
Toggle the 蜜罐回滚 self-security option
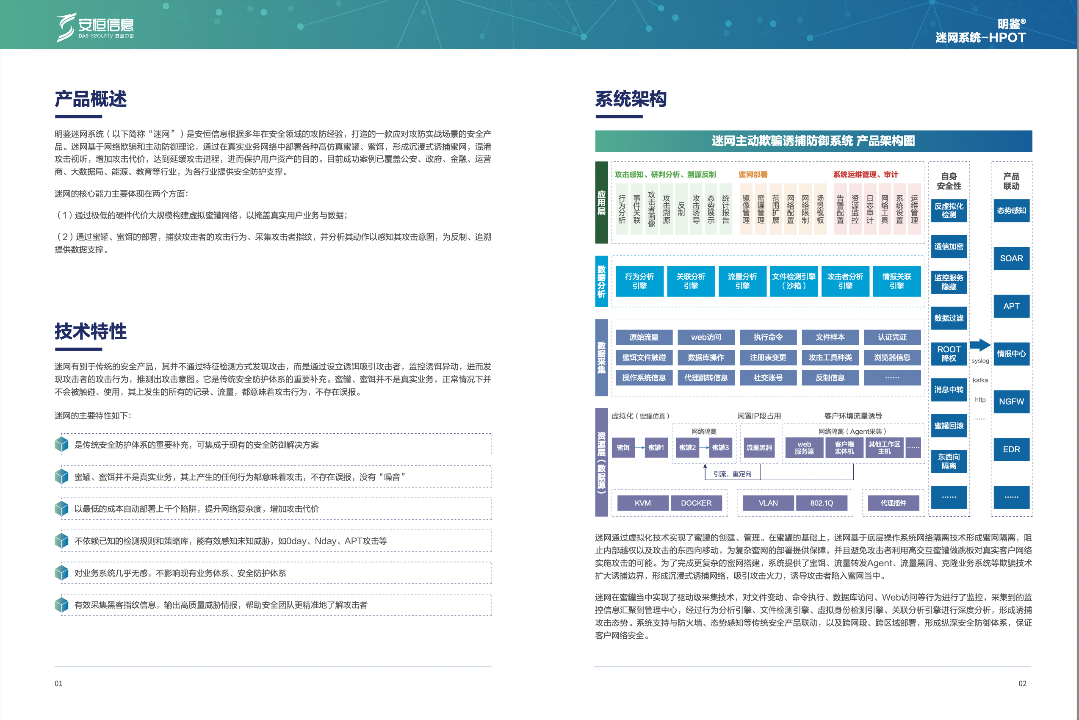(949, 426)
